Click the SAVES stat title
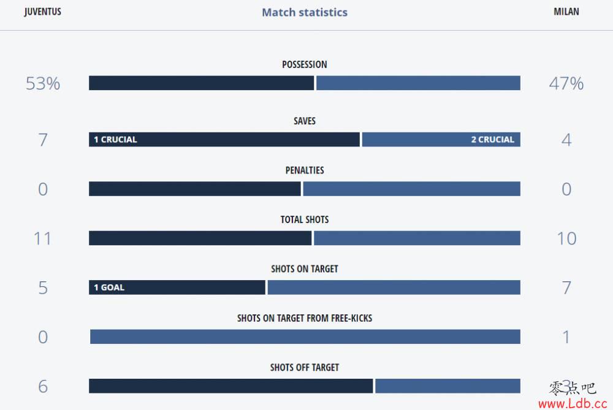 (x=305, y=121)
